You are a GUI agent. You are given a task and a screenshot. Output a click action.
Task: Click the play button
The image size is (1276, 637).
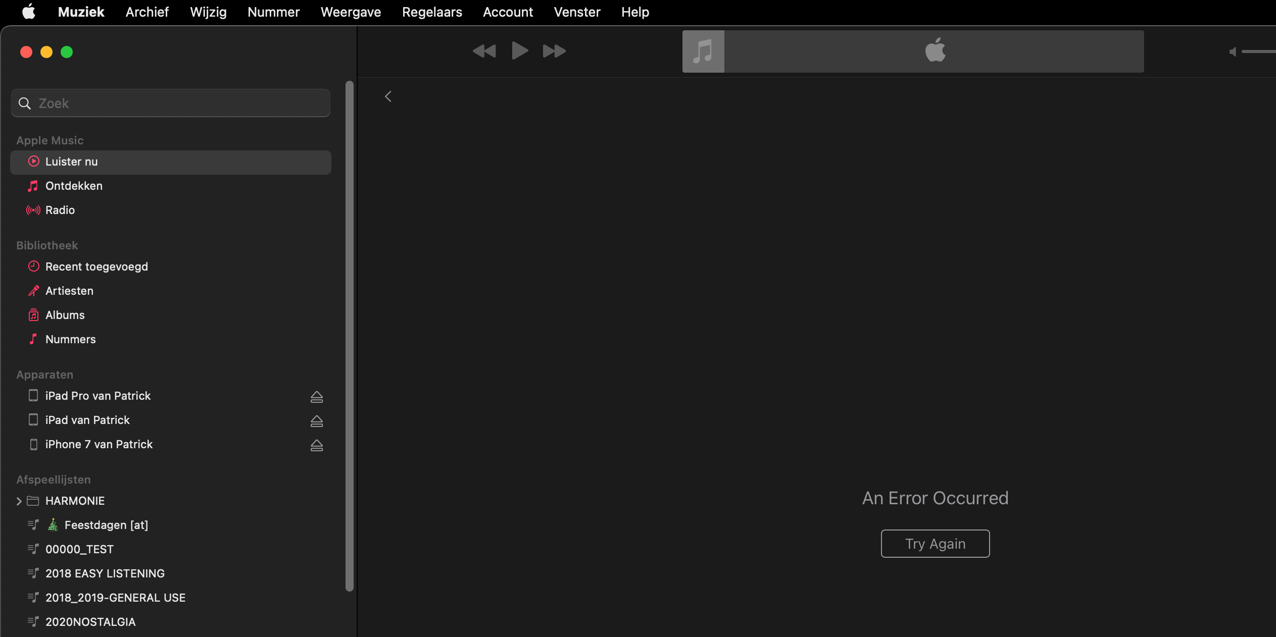[x=519, y=51]
